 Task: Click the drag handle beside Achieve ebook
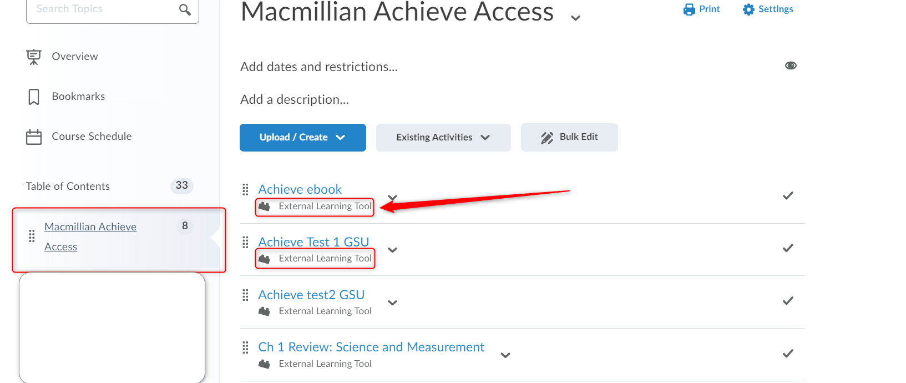245,190
